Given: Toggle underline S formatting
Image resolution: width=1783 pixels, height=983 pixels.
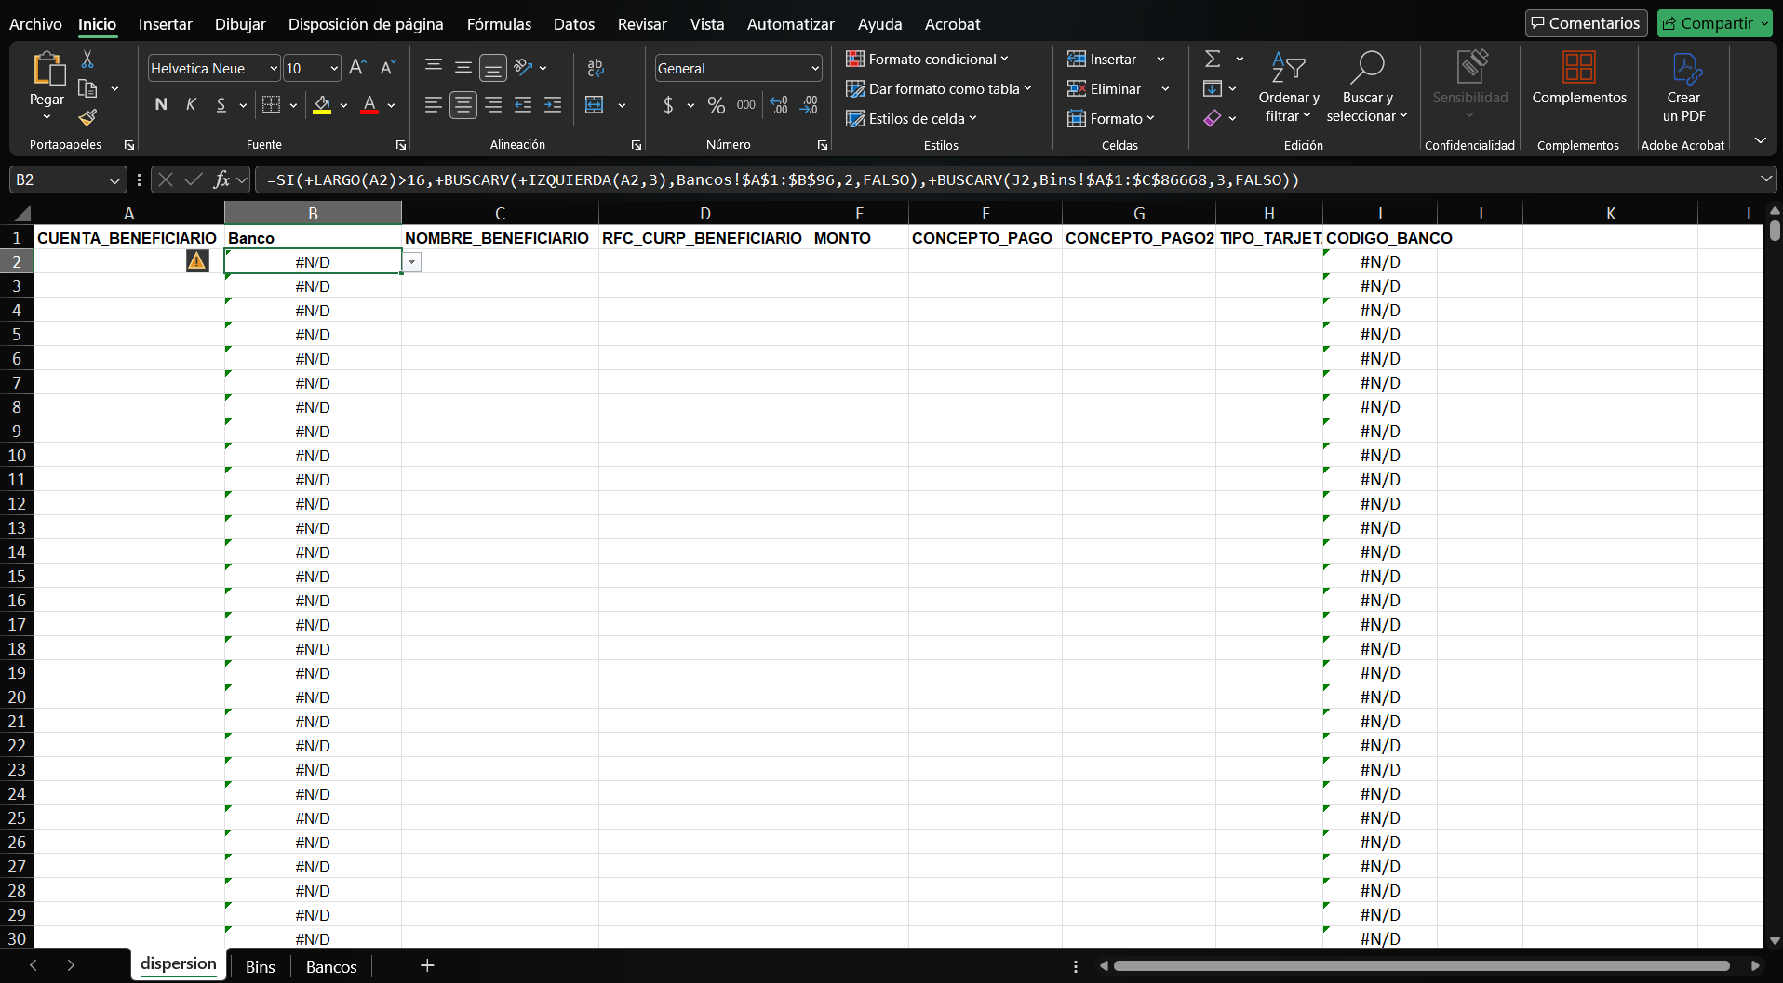Looking at the screenshot, I should coord(221,105).
